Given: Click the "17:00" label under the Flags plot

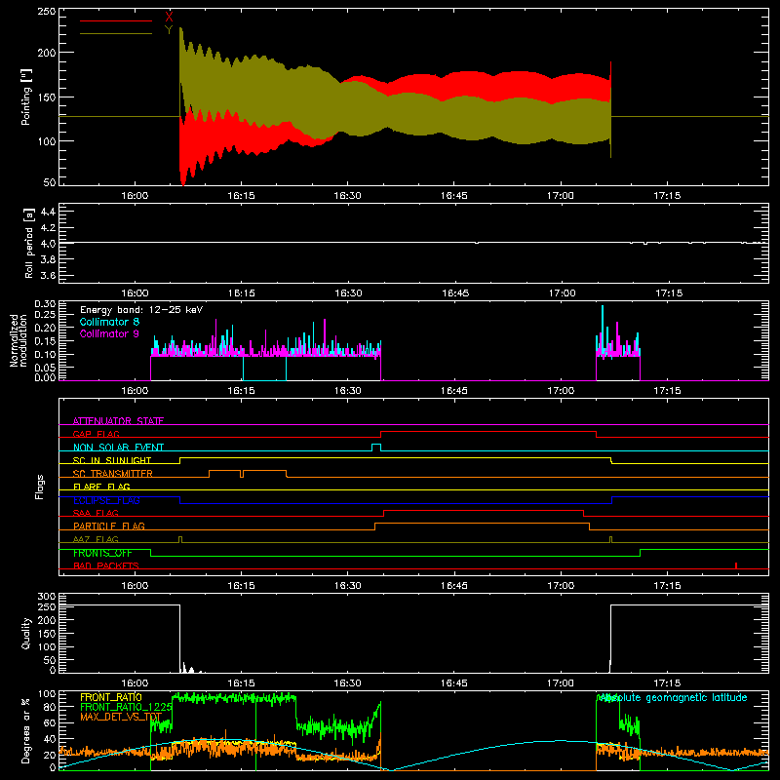Looking at the screenshot, I should 562,586.
